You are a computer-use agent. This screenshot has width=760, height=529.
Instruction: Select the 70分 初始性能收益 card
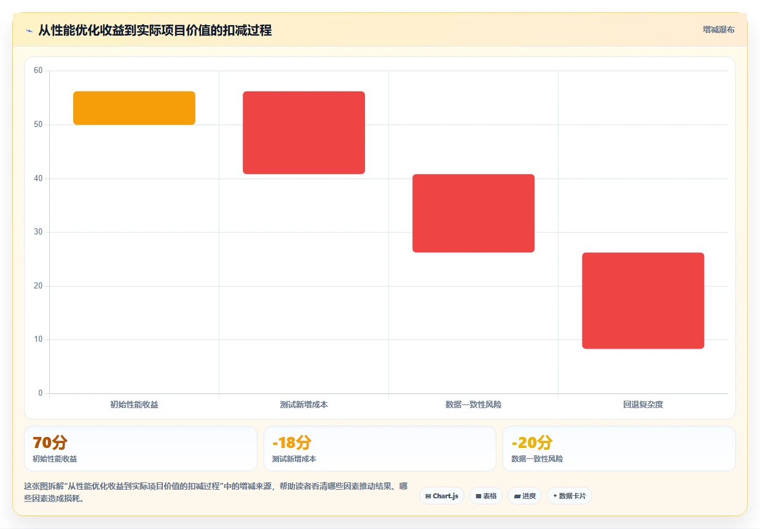pyautogui.click(x=140, y=449)
